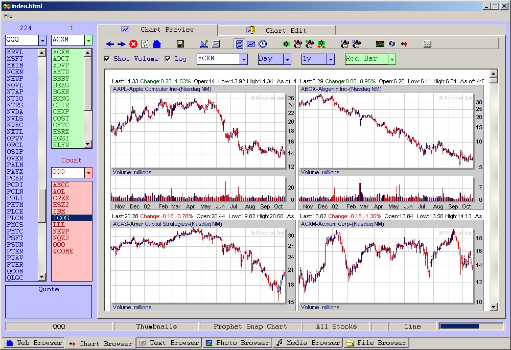The image size is (511, 350).
Task: Open the red Count QQQ dropdown arrow
Action: pyautogui.click(x=88, y=173)
